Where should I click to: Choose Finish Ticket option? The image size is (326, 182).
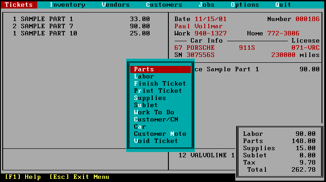[160, 84]
